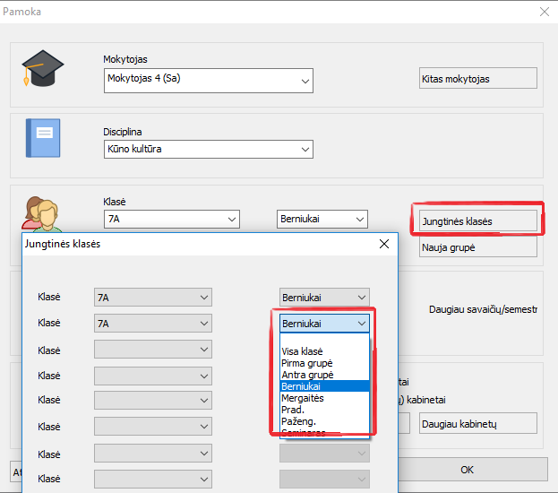Close the Jungtinės klasės dialog
This screenshot has height=493, width=558.
pyautogui.click(x=384, y=244)
